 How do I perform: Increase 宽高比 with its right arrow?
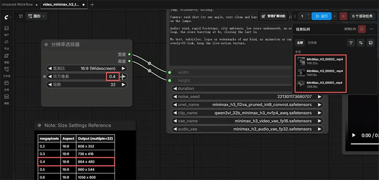tap(123, 68)
